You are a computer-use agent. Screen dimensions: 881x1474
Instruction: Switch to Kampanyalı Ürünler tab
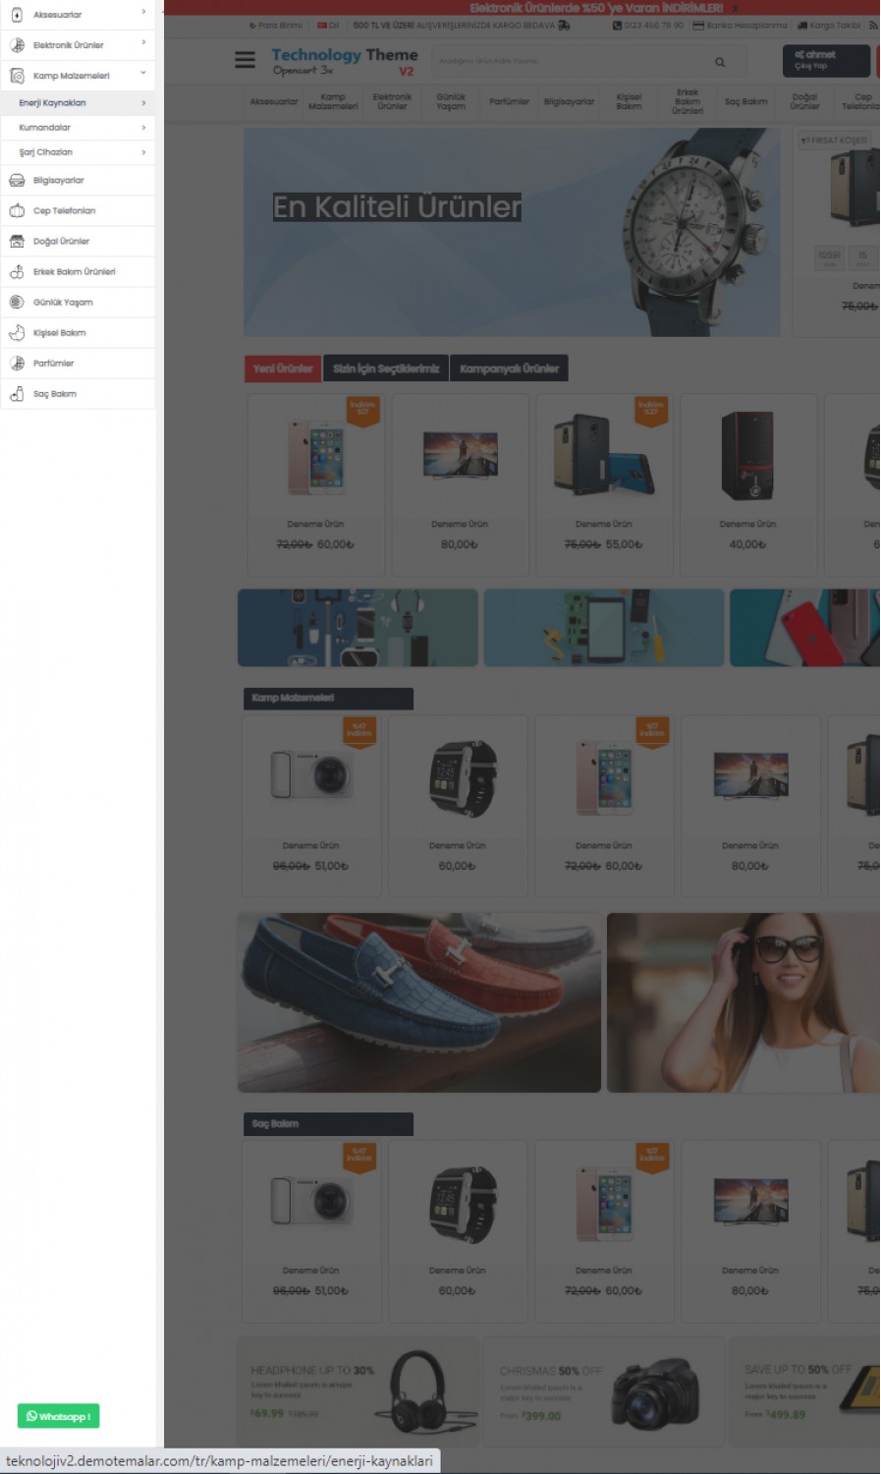pyautogui.click(x=509, y=368)
